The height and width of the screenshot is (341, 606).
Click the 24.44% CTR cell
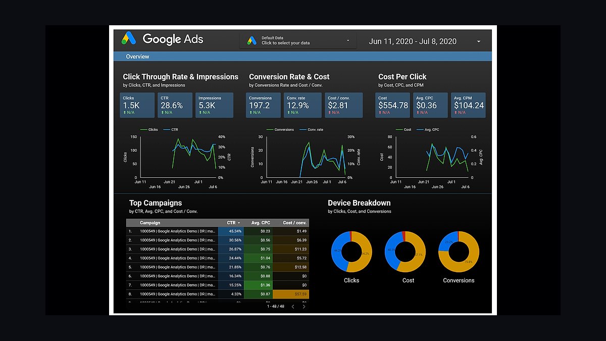231,258
